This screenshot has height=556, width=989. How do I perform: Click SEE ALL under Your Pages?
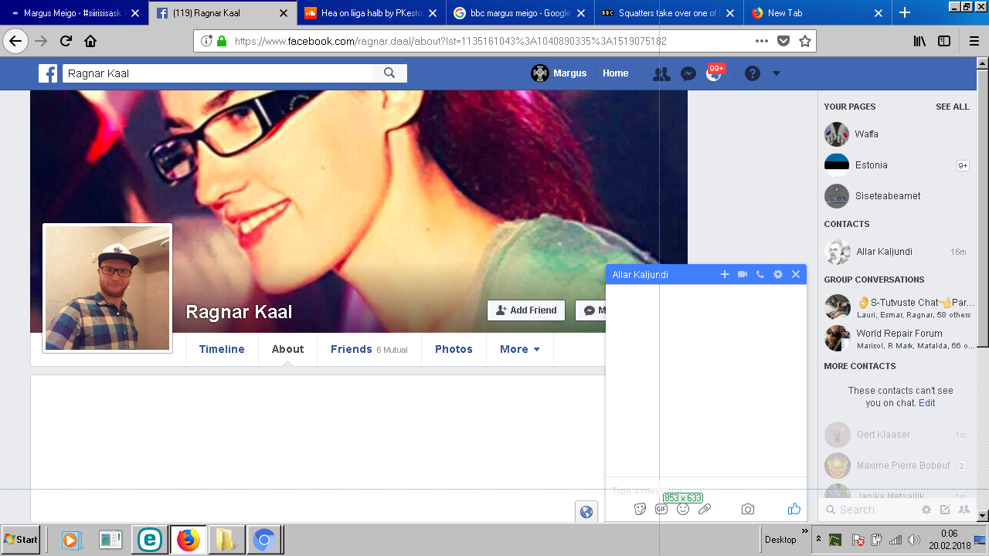coord(953,107)
